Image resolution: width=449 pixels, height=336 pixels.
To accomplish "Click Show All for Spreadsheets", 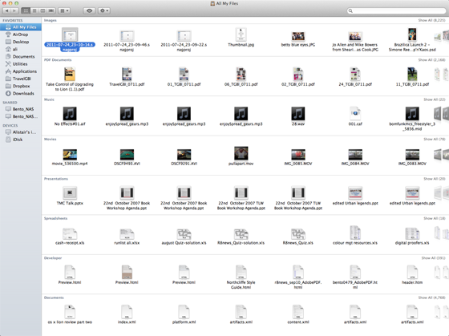I will click(x=435, y=218).
